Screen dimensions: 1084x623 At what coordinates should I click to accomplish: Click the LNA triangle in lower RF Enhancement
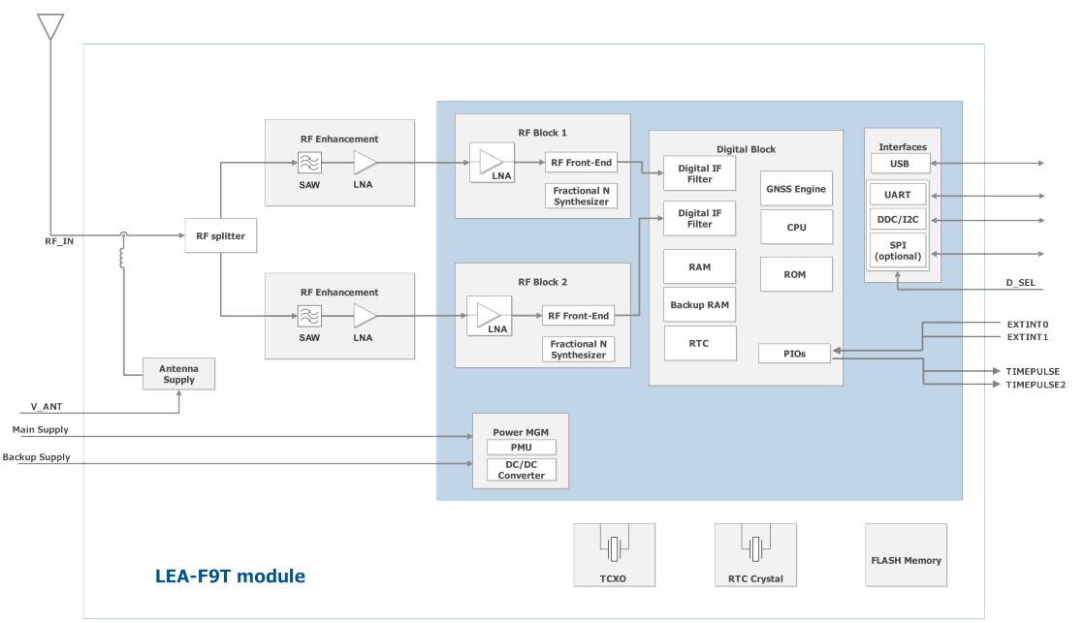[x=364, y=313]
